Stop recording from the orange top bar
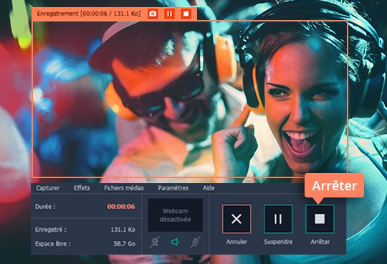Screen dimensions: 387x264 pos(186,14)
